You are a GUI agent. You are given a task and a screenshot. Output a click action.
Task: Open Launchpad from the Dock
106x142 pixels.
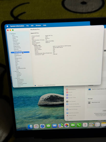36,126
